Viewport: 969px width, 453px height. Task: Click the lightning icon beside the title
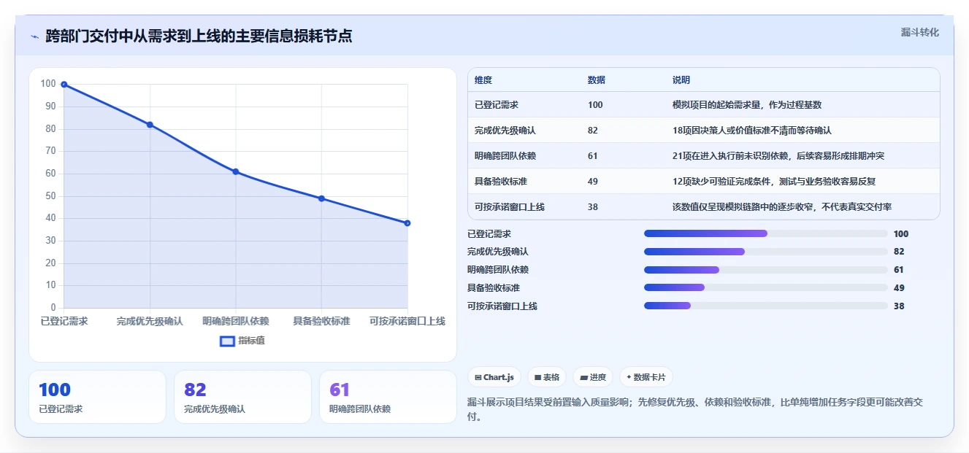pyautogui.click(x=34, y=36)
